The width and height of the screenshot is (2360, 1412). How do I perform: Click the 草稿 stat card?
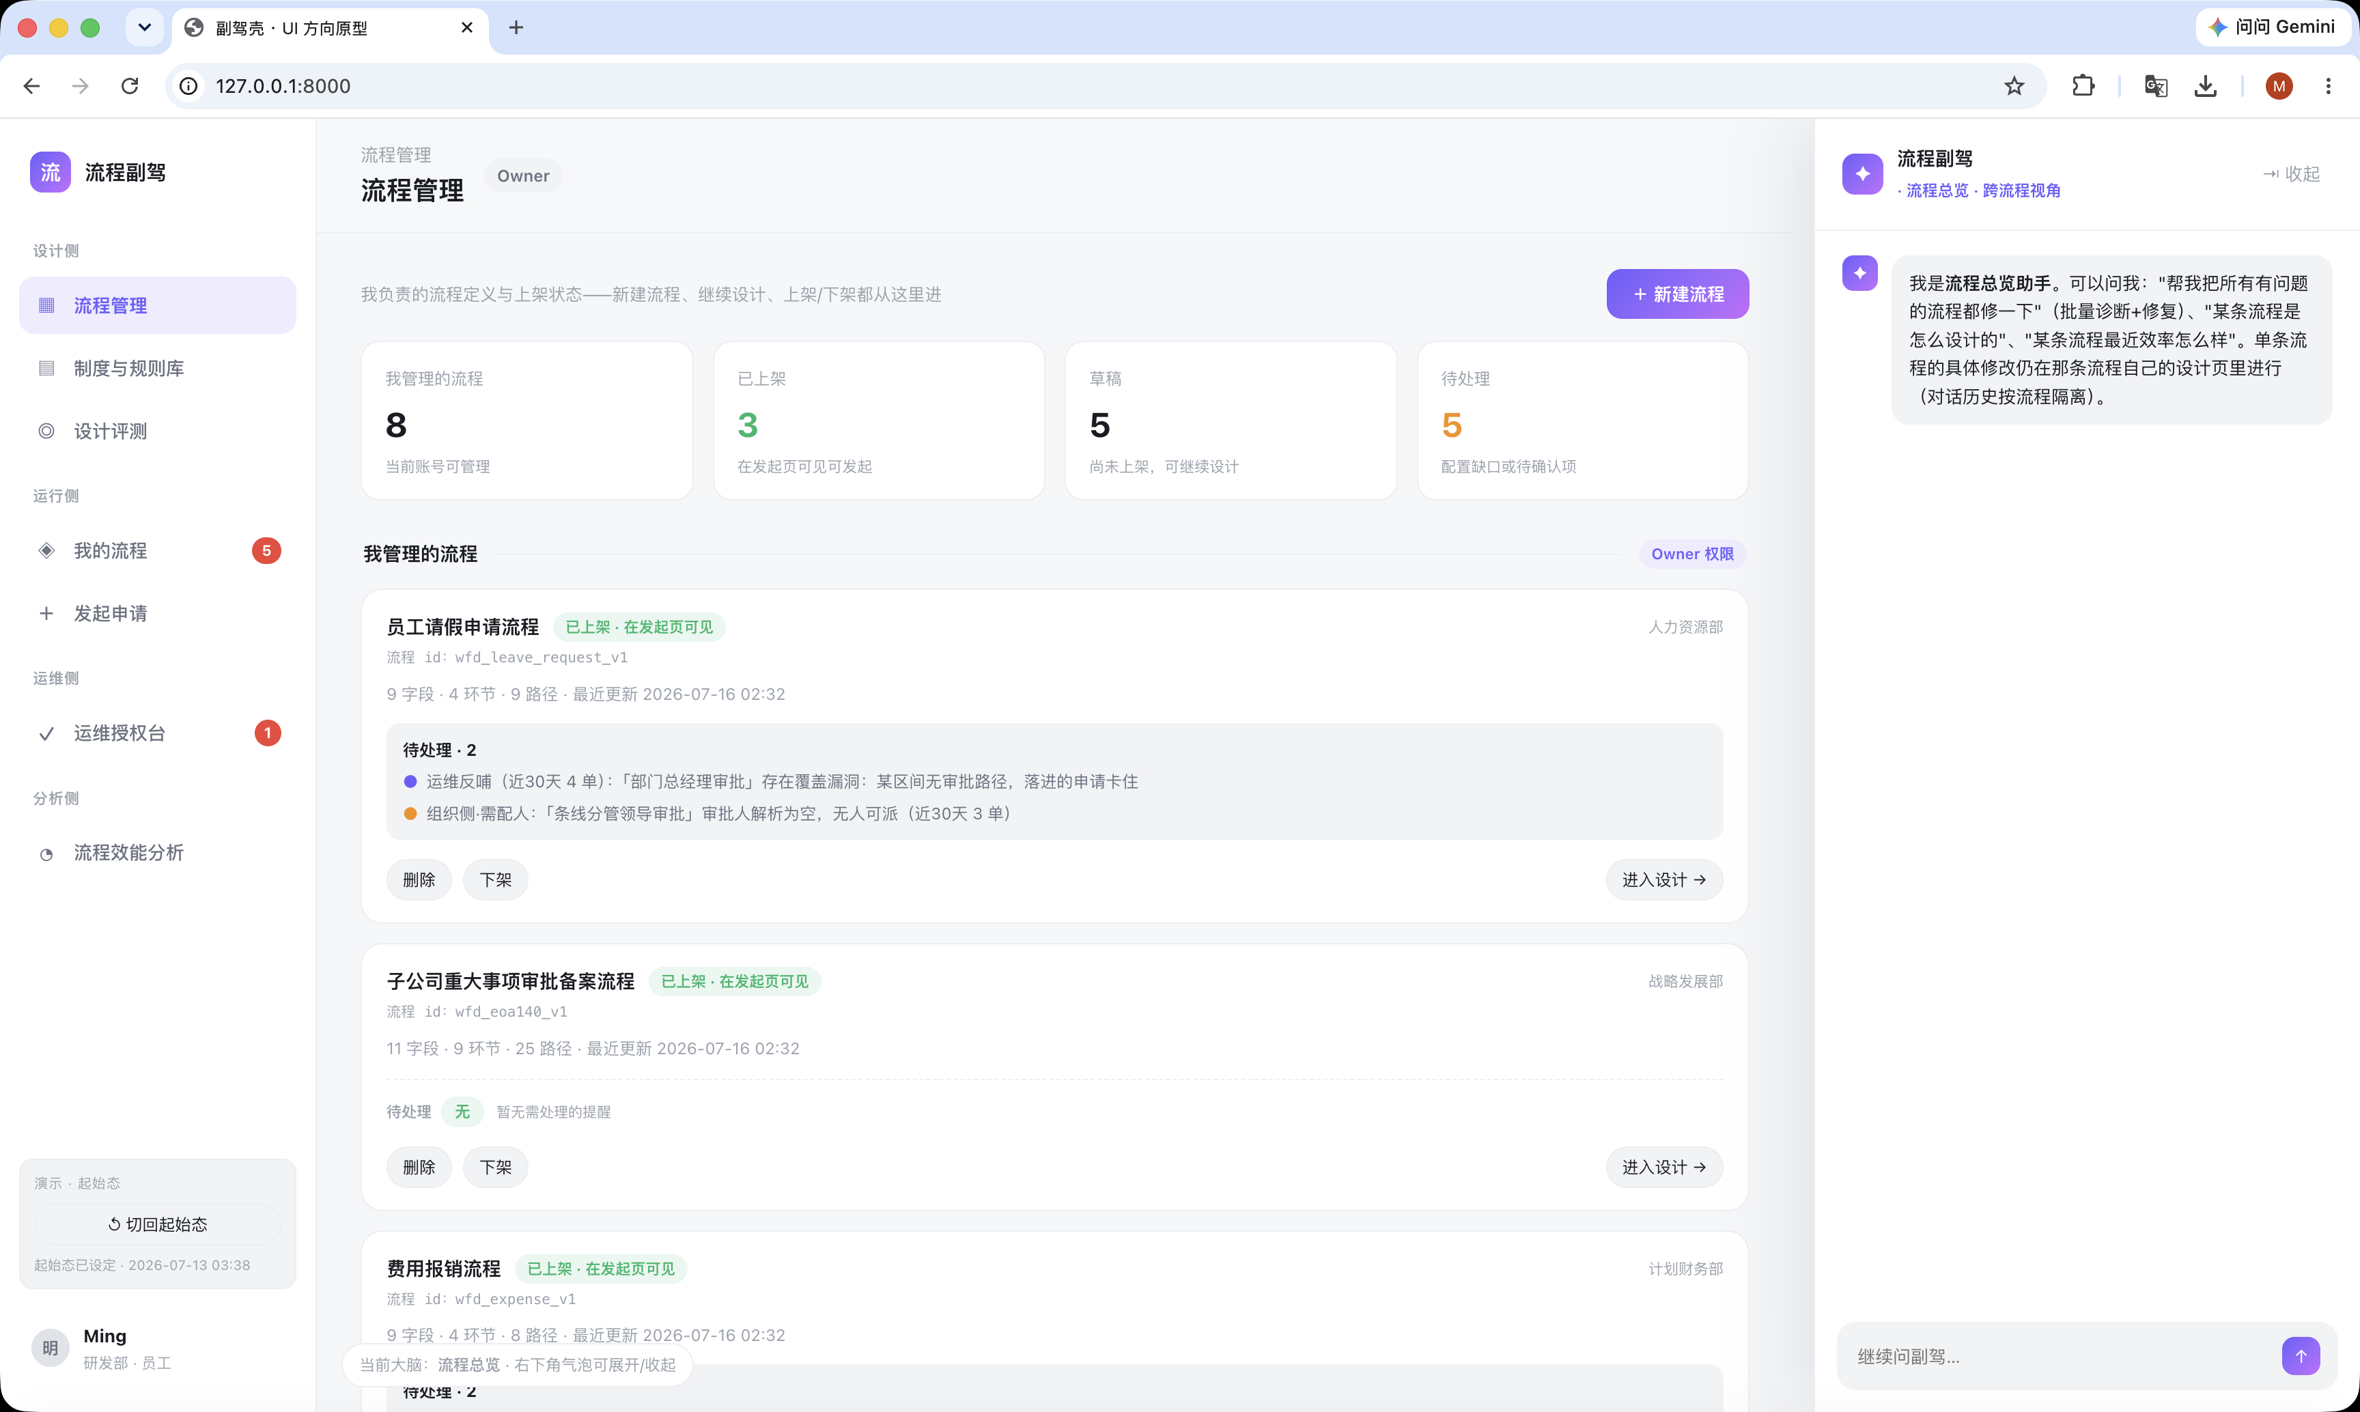[1231, 421]
